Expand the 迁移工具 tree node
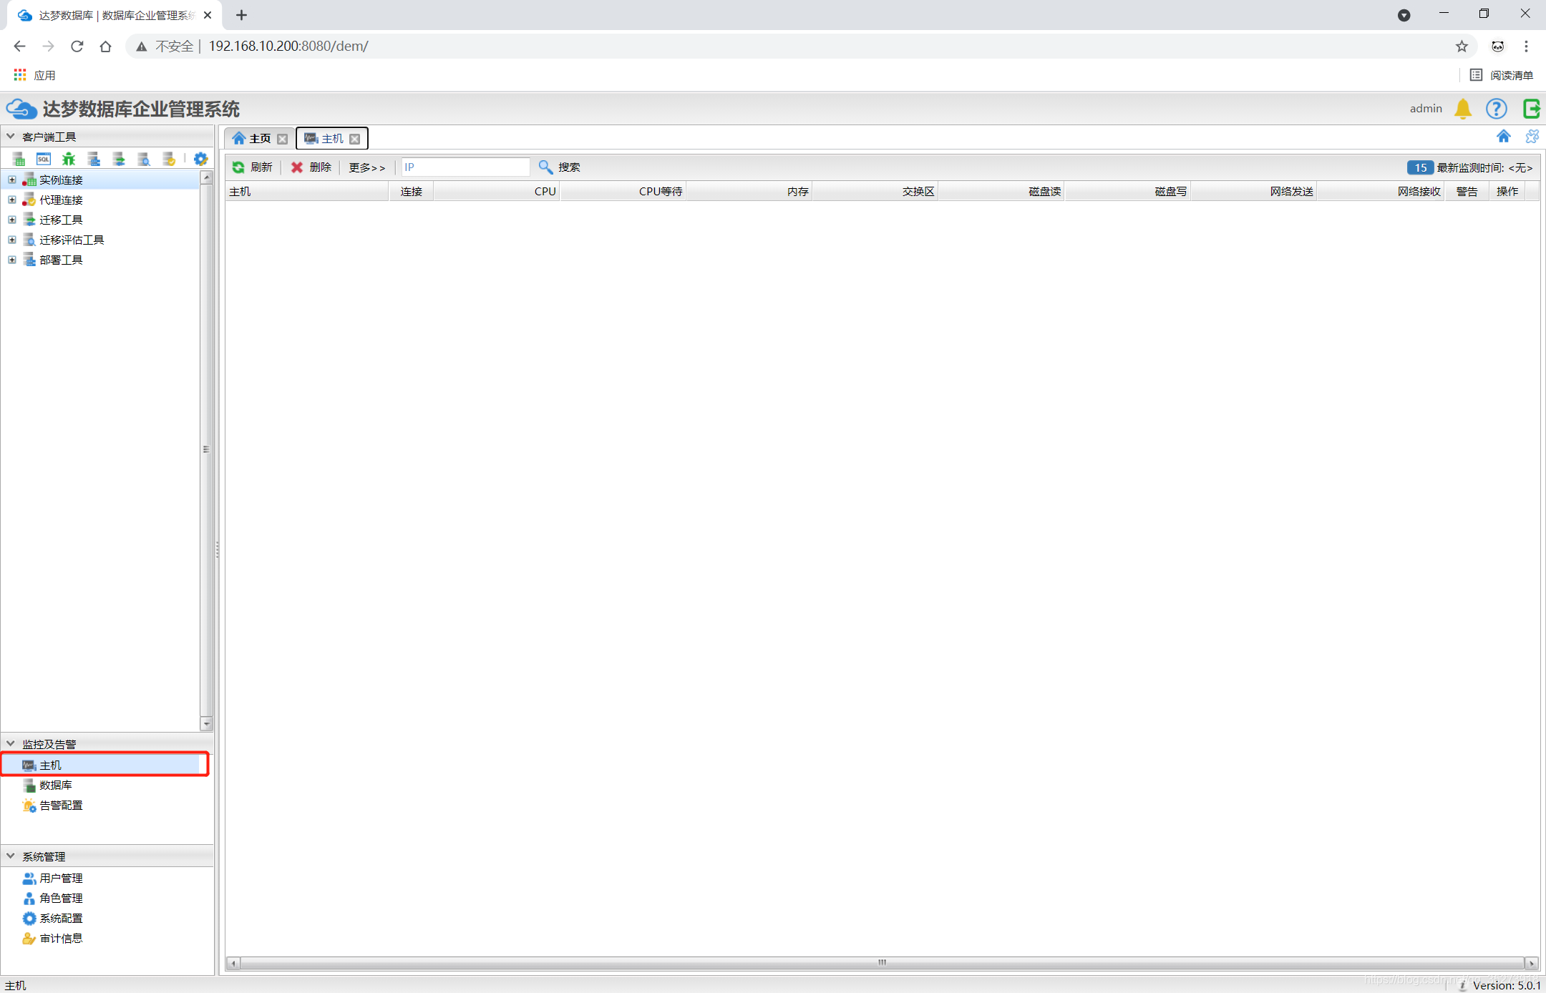Image resolution: width=1546 pixels, height=993 pixels. click(12, 220)
